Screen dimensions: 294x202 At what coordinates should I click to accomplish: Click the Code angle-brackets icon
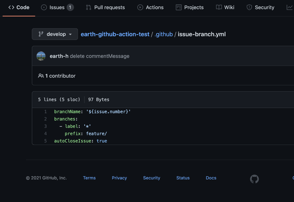(x=11, y=7)
